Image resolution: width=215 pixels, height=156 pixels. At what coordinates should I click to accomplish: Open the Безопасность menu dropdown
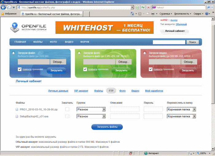coord(183,14)
